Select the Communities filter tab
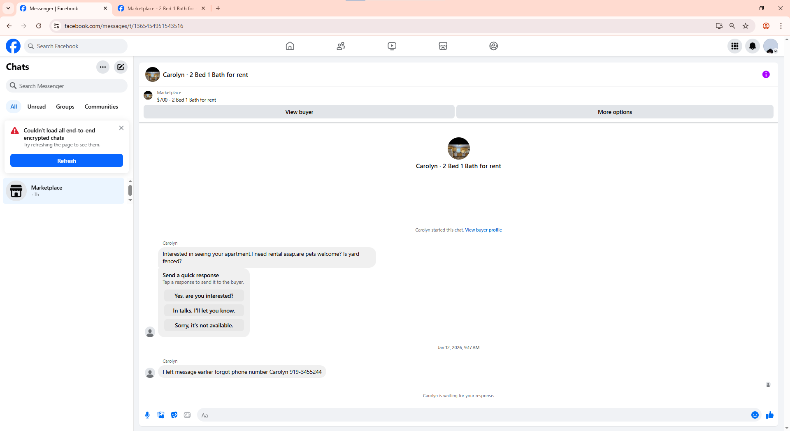Viewport: 790px width, 431px height. pos(101,107)
